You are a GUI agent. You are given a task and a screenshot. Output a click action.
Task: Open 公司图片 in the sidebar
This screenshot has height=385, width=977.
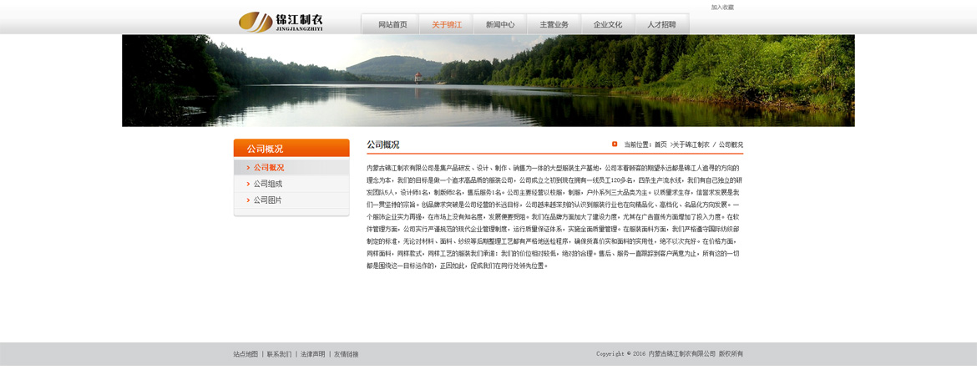[268, 200]
